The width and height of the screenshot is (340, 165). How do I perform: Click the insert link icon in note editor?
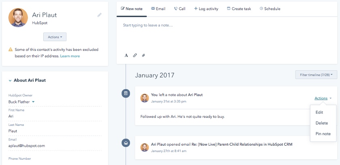click(135, 55)
